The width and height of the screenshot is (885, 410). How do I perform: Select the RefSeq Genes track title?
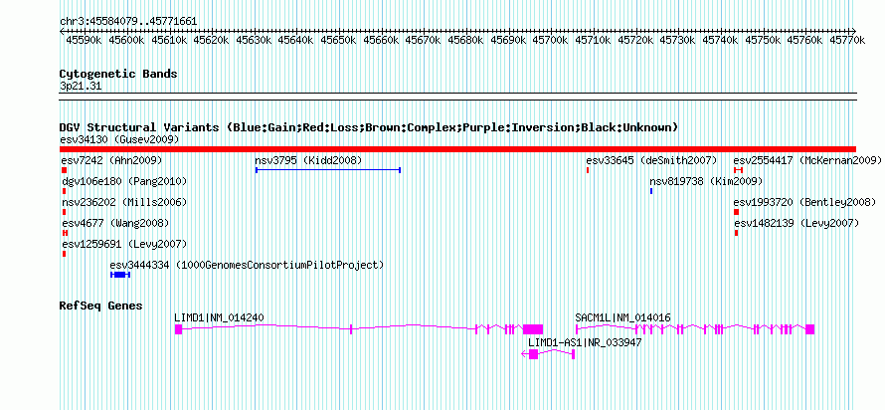(101, 307)
